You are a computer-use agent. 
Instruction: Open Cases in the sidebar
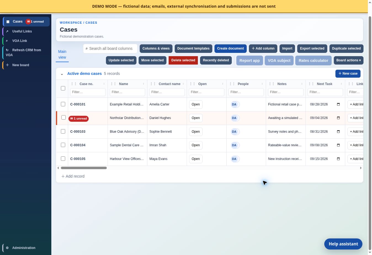click(x=26, y=21)
